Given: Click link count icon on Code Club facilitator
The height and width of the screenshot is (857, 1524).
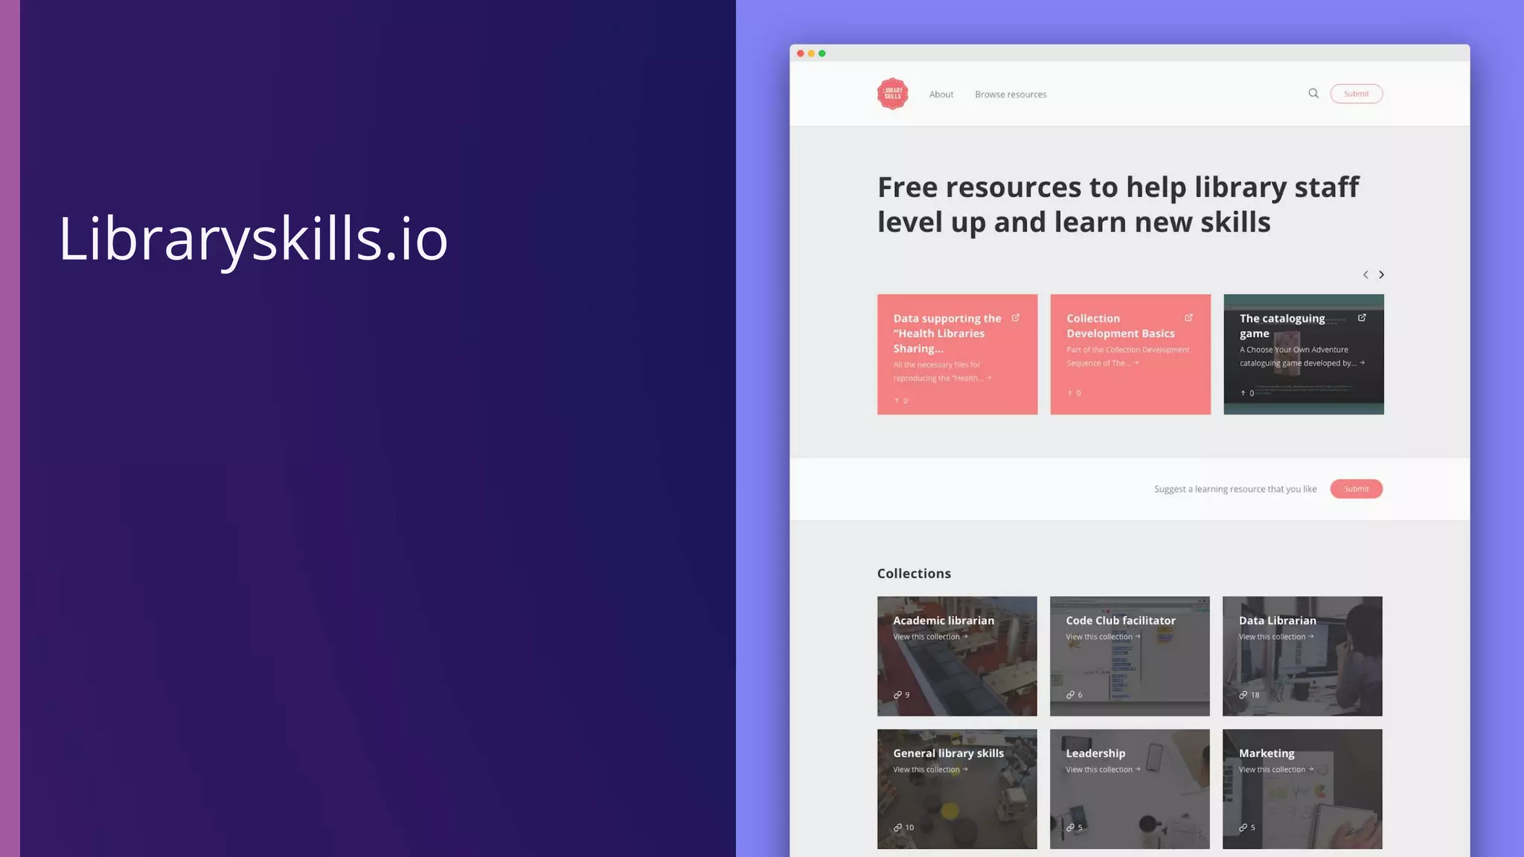Looking at the screenshot, I should pos(1070,695).
